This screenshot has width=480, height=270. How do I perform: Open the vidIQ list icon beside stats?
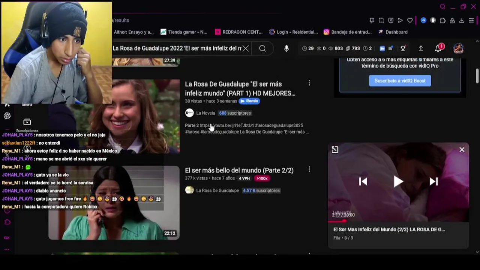391,48
